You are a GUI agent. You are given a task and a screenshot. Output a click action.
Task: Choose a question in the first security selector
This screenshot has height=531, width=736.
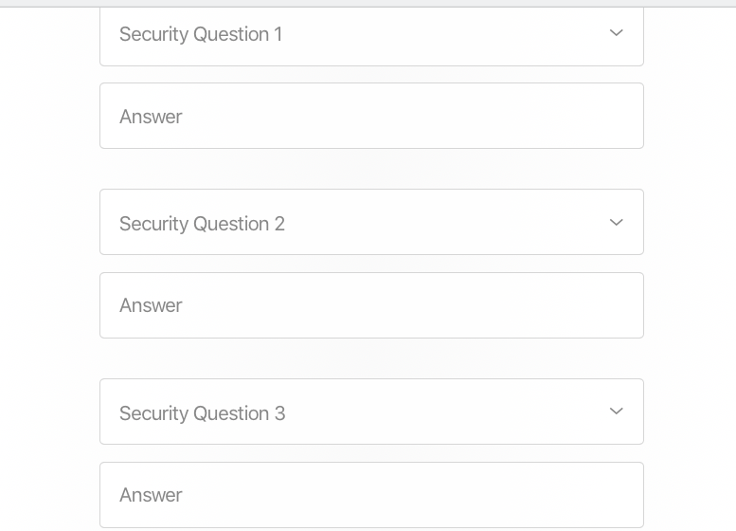click(371, 35)
